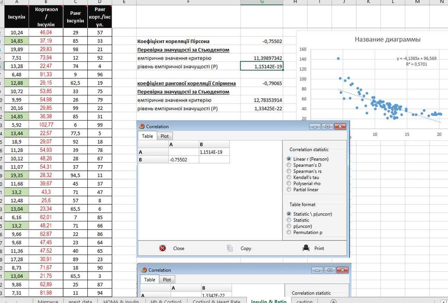
Task: Click the 'Кортизол / Інсулін' header cell
Action: coord(46,17)
